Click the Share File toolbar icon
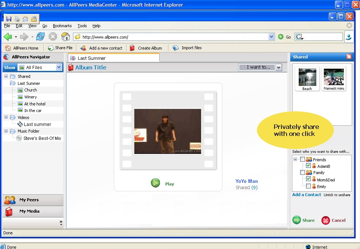The width and height of the screenshot is (360, 249). pos(51,48)
